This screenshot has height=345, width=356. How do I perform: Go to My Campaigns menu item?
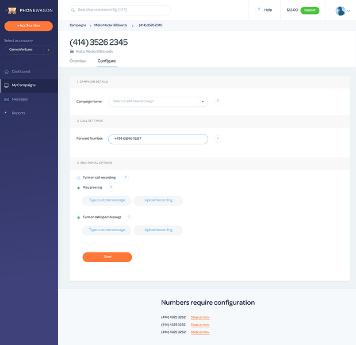coord(29,86)
